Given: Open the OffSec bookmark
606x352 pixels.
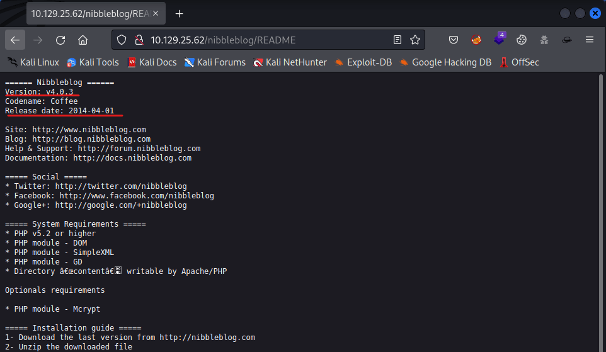Looking at the screenshot, I should [519, 62].
